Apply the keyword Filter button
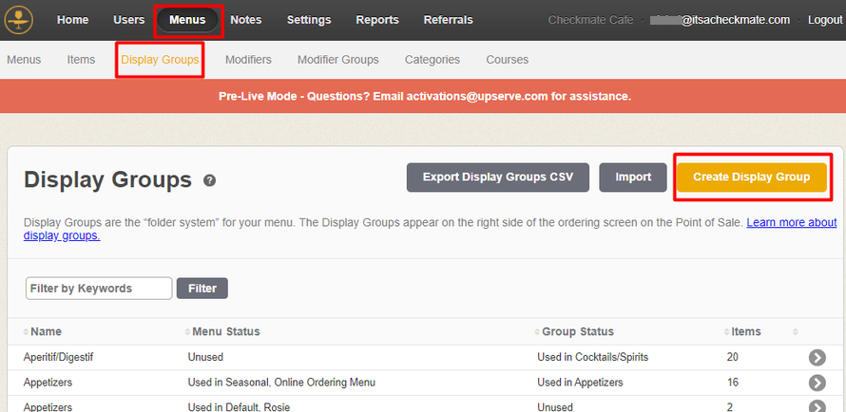The image size is (846, 412). point(202,289)
